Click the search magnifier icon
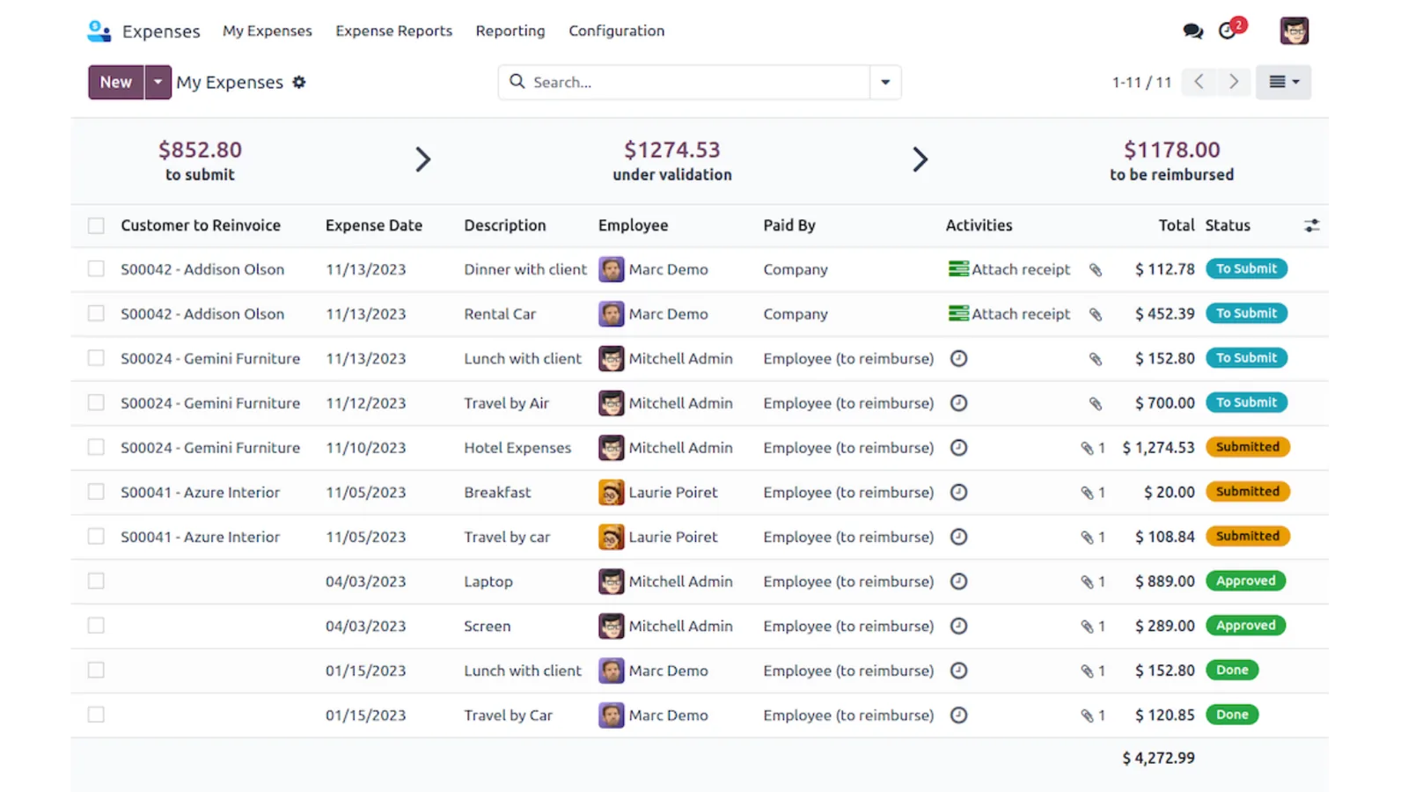This screenshot has width=1408, height=792. pos(517,81)
